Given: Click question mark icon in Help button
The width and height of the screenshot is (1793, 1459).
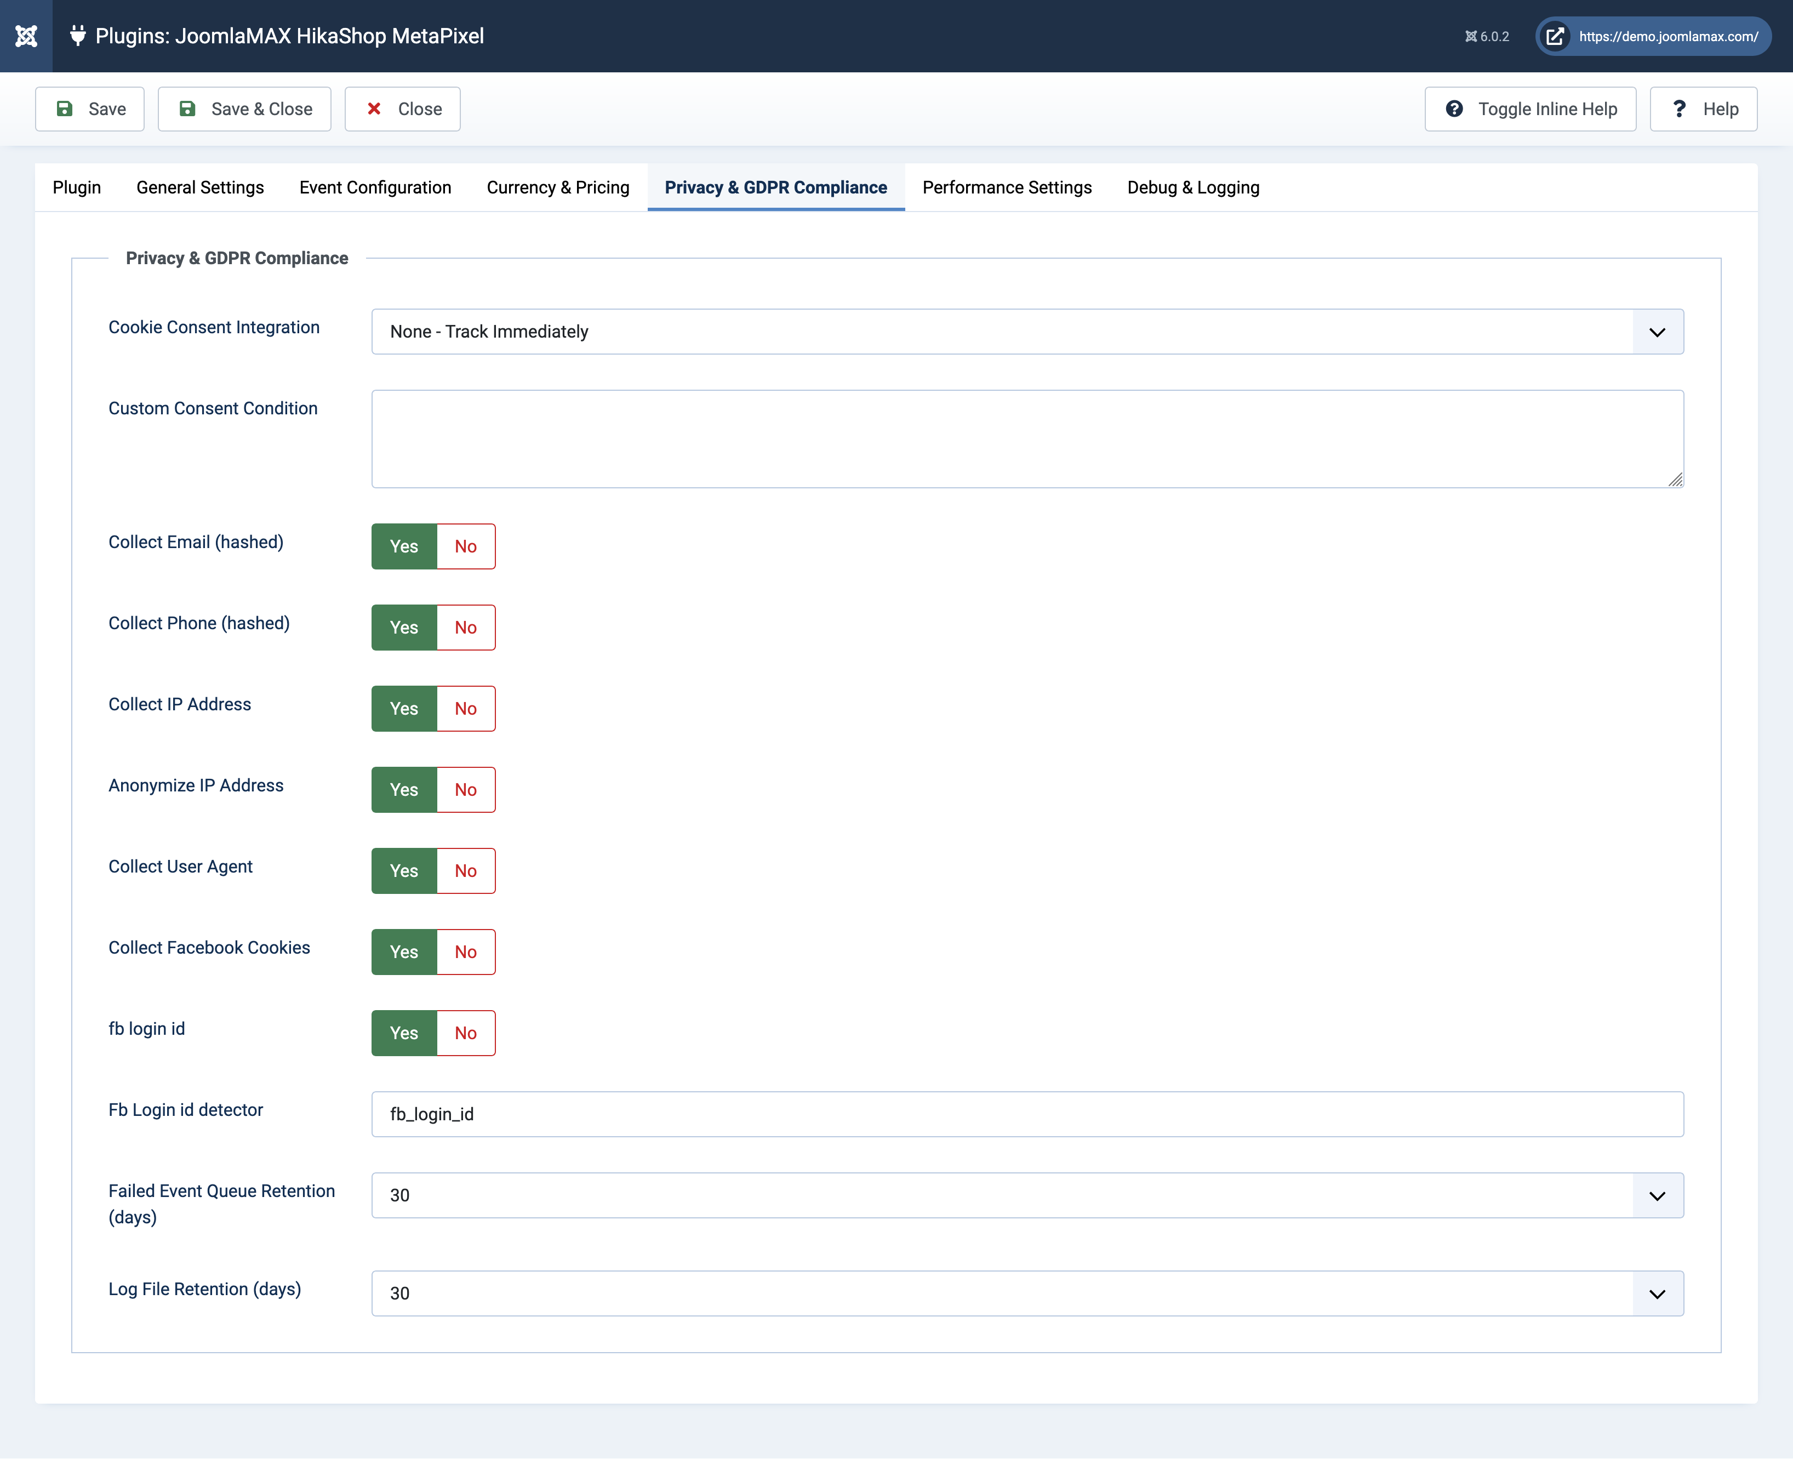Looking at the screenshot, I should [x=1678, y=109].
